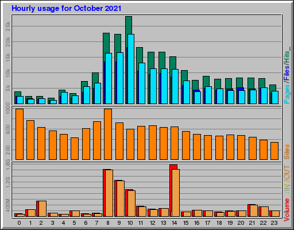The image size is (294, 230).
Task: Click the '15k' axis label
Action: [x=7, y=57]
